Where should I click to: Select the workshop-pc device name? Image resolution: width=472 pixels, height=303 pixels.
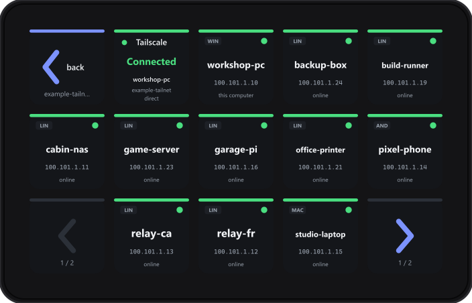click(x=236, y=65)
